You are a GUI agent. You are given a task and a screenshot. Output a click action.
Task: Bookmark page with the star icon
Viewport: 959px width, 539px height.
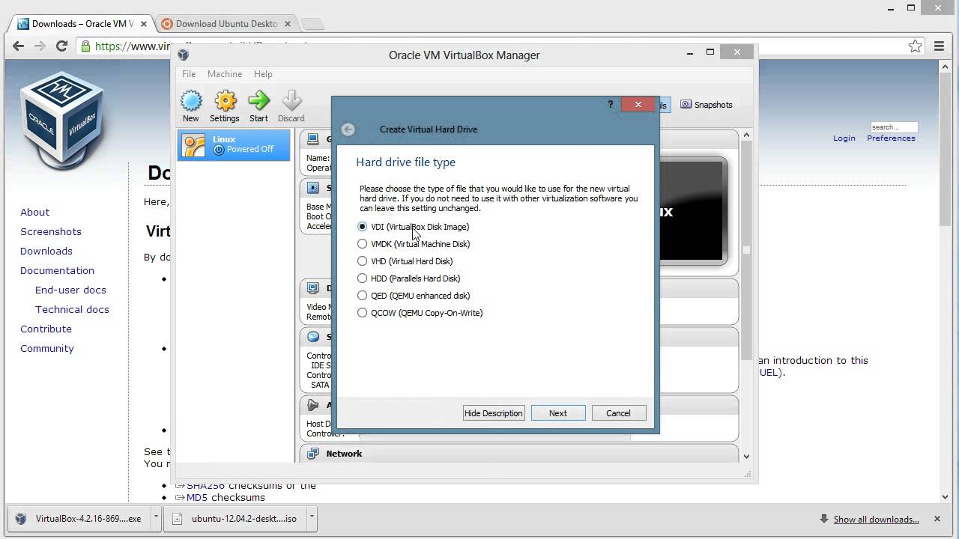[915, 46]
